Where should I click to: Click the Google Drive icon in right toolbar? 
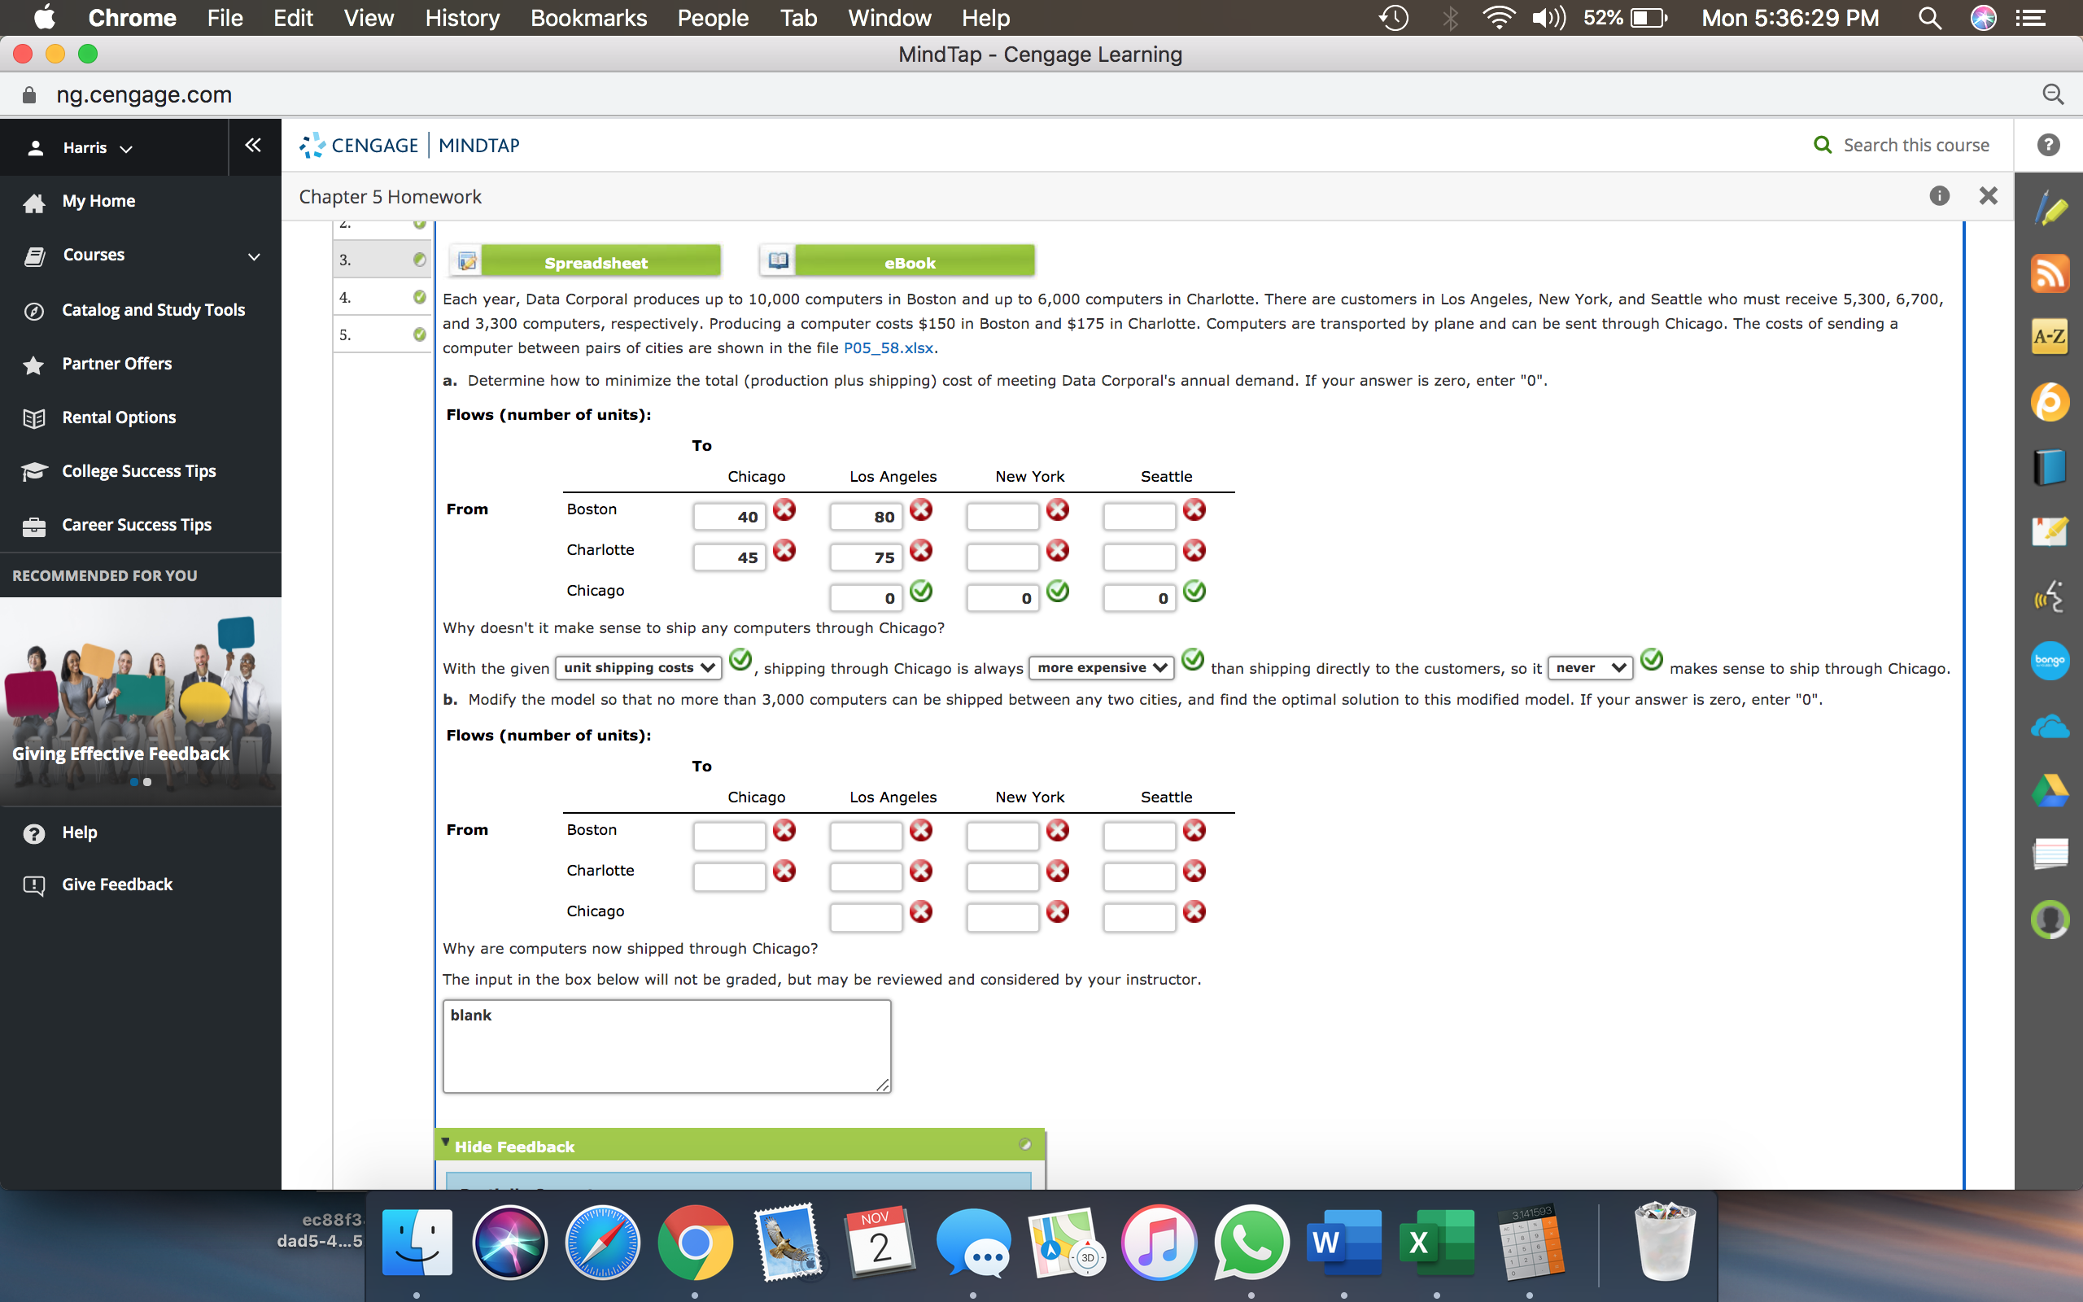point(2050,790)
